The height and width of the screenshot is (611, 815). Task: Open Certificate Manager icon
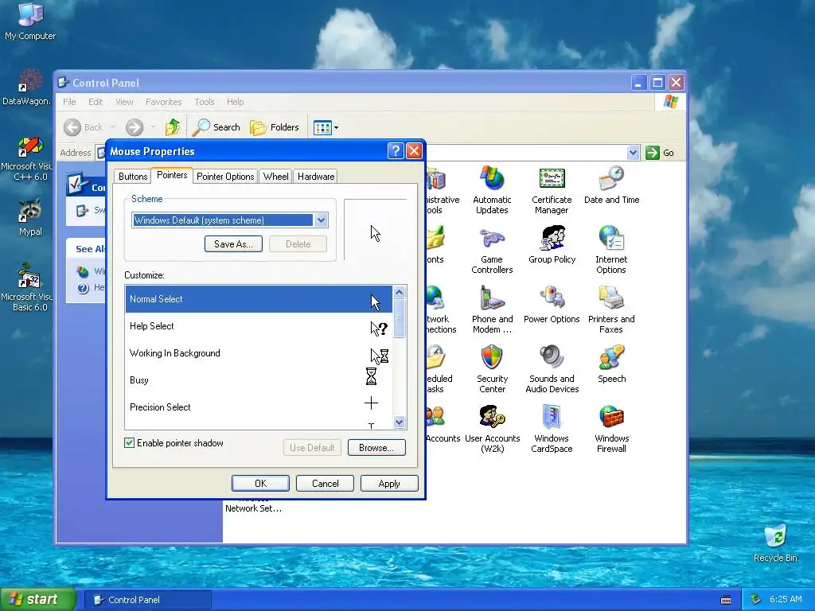coord(552,189)
